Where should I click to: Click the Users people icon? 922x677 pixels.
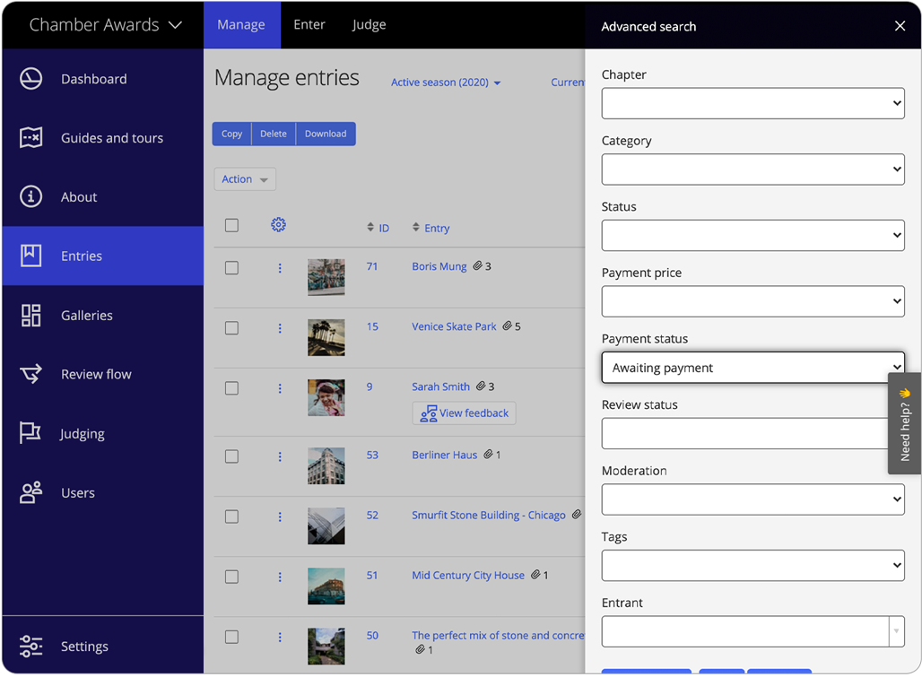(x=31, y=493)
